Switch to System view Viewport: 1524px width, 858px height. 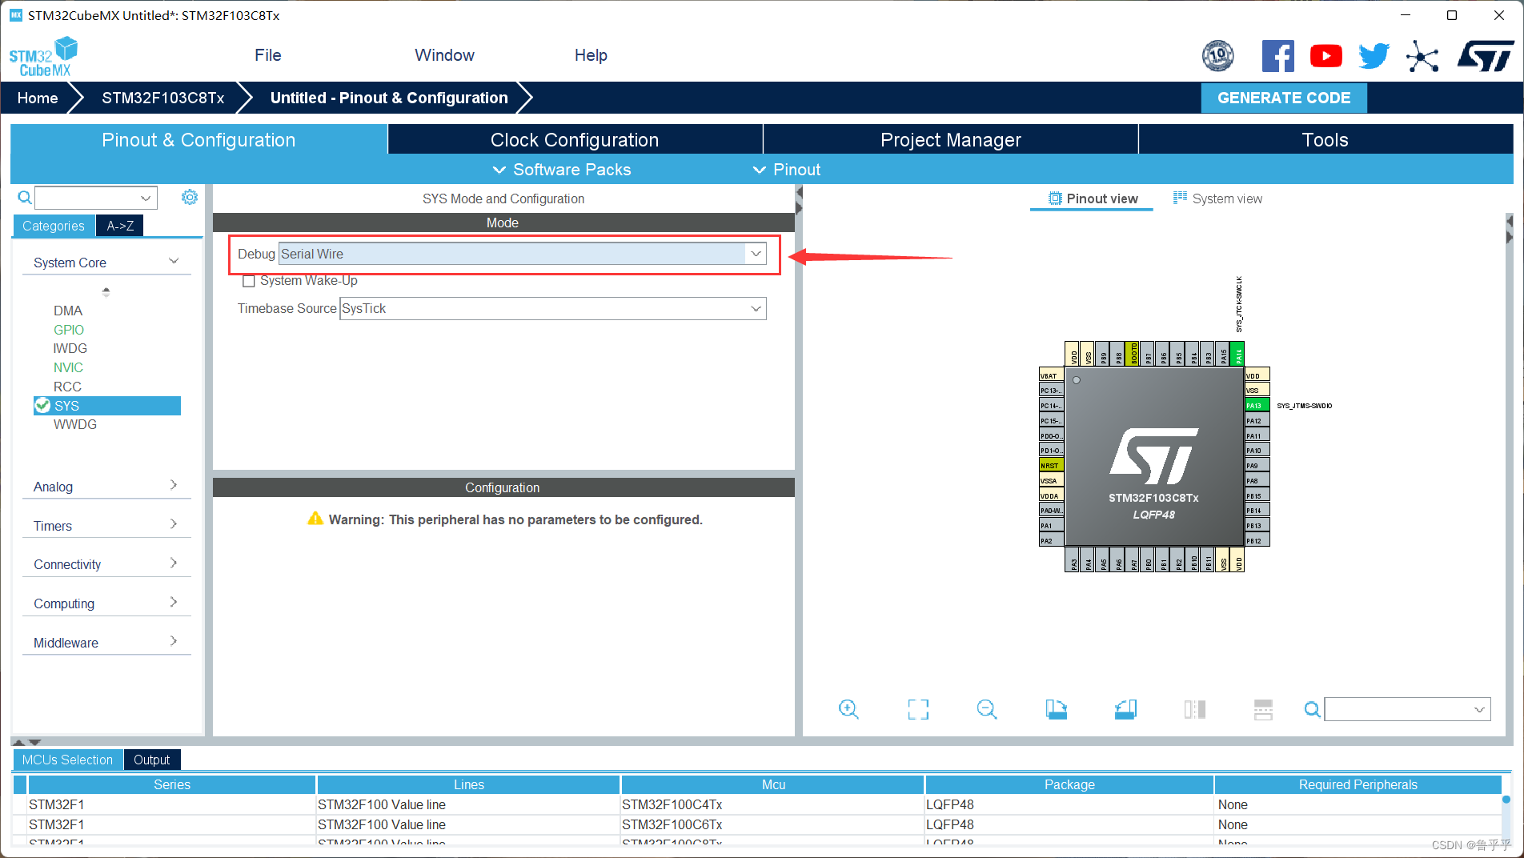point(1217,198)
